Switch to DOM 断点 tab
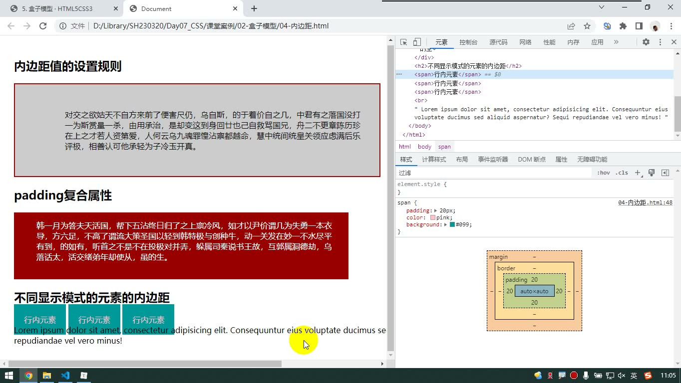This screenshot has width=681, height=383. (532, 160)
